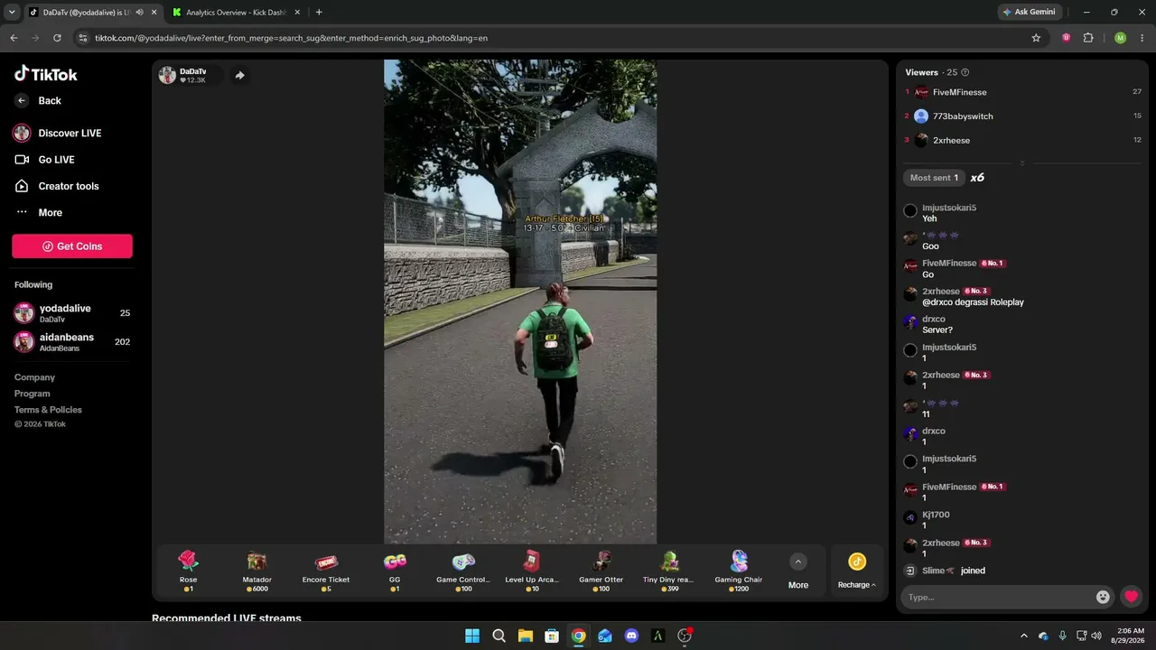Click the DaDaTv streamer avatar
Image resolution: width=1156 pixels, height=650 pixels.
pos(167,75)
